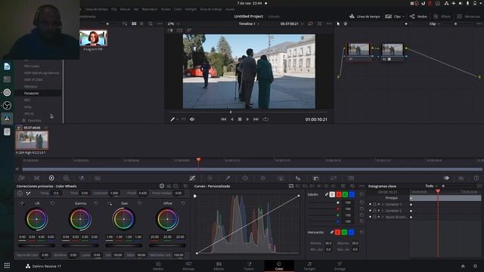Open the Clips dropdown arrow

pos(403,17)
